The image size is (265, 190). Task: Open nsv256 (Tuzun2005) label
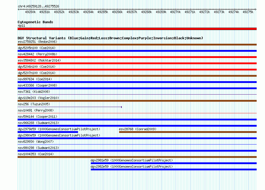34,104
